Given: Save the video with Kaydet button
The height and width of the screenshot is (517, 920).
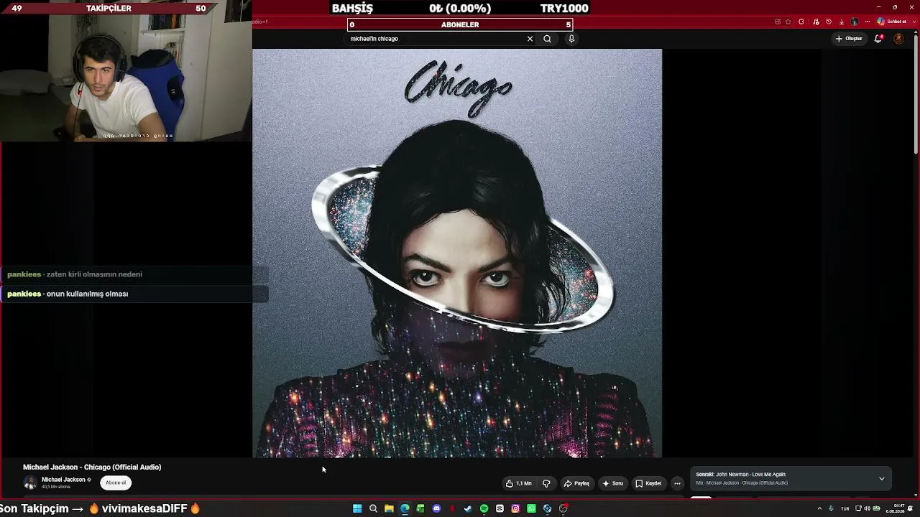Looking at the screenshot, I should coord(648,483).
